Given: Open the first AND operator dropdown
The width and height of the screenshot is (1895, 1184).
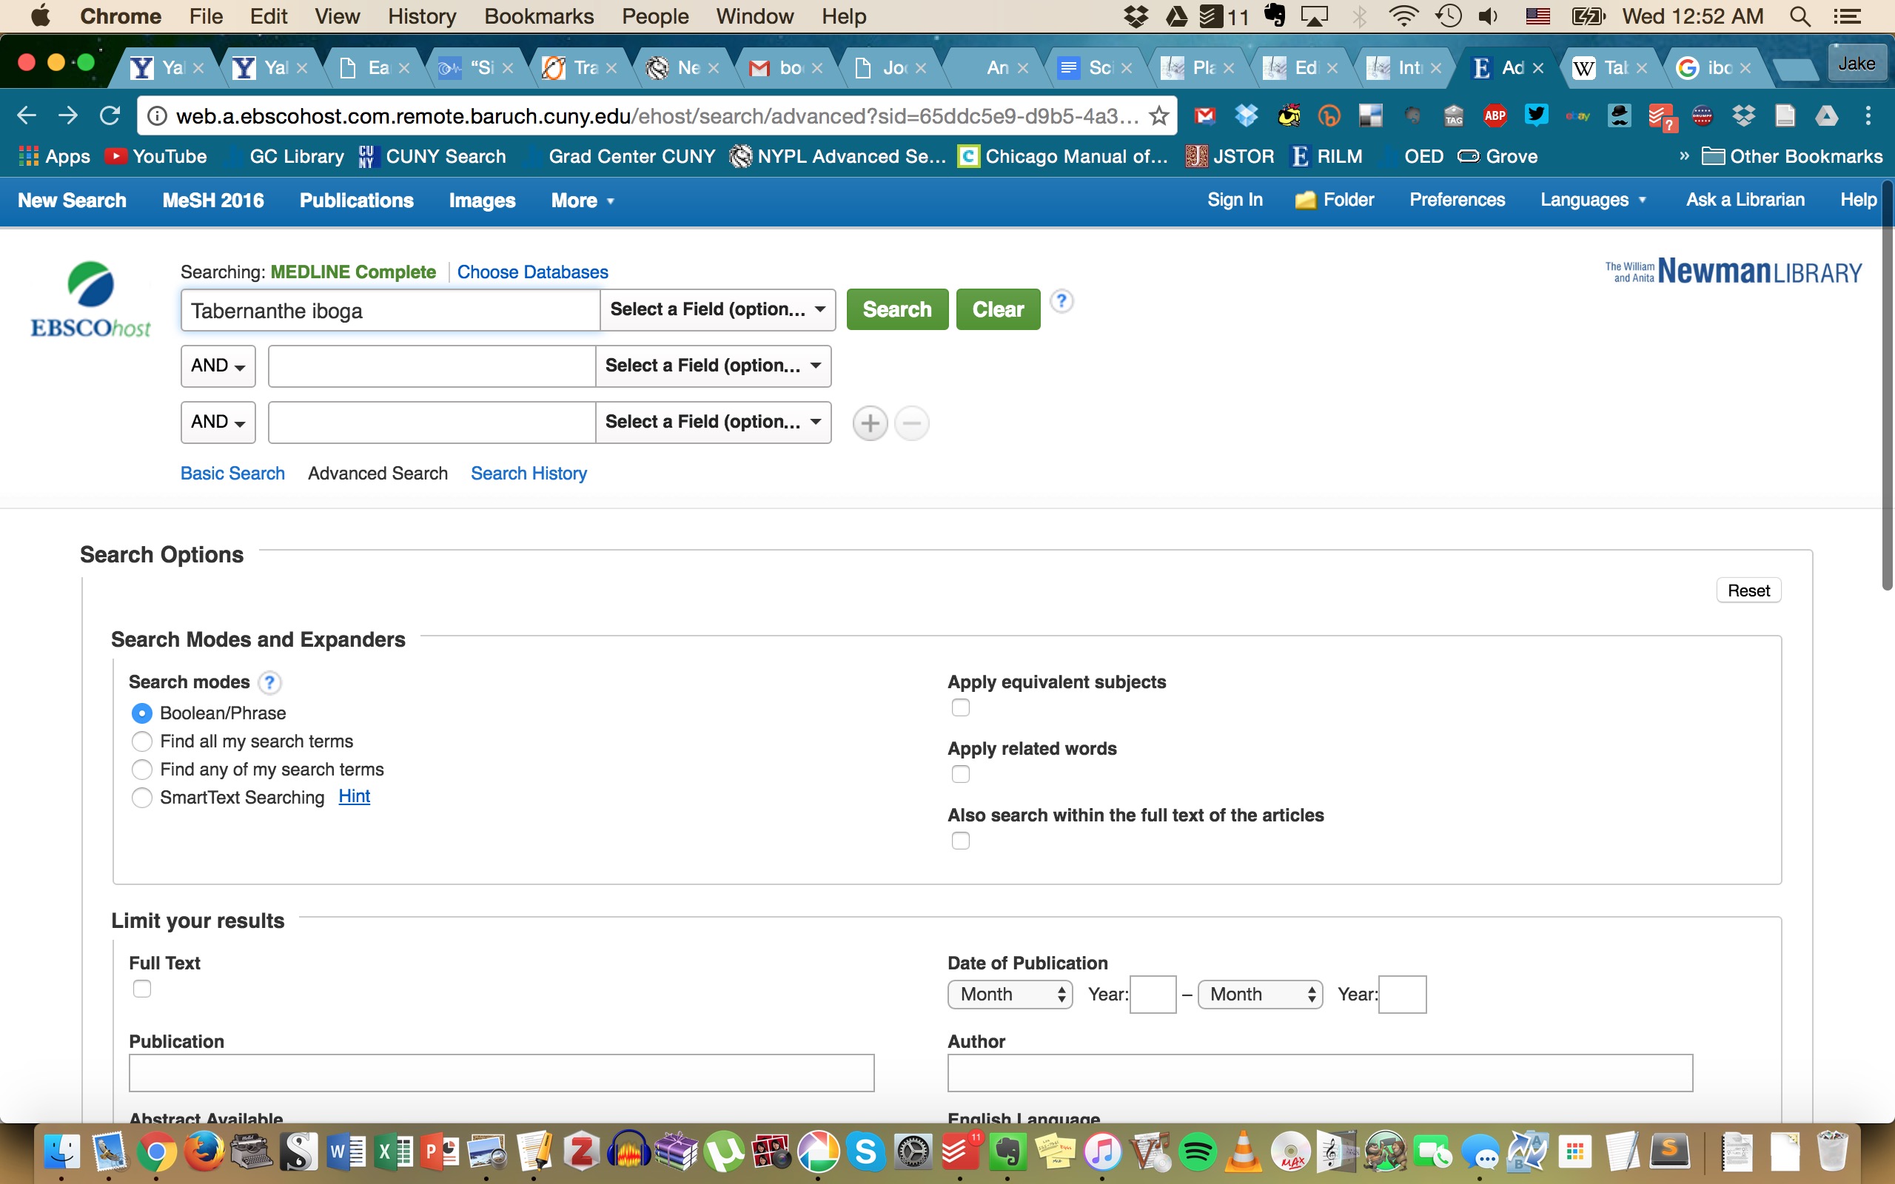Looking at the screenshot, I should click(x=218, y=366).
